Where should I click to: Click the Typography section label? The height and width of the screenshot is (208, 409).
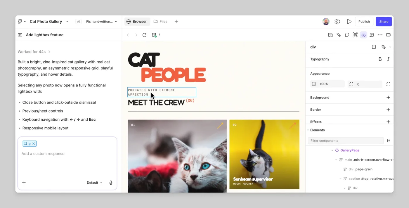coord(320,59)
